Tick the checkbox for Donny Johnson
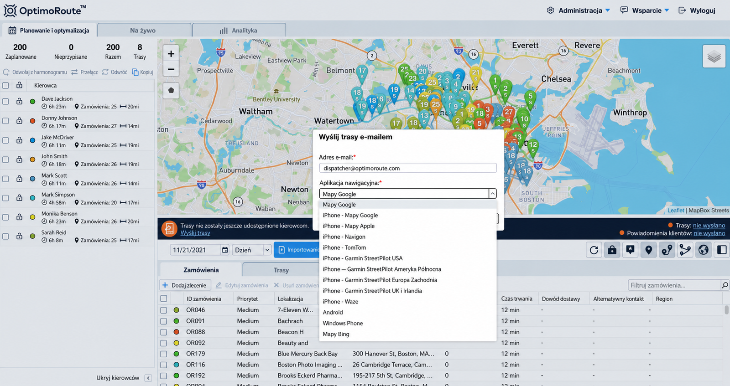This screenshot has height=386, width=730. click(x=5, y=121)
